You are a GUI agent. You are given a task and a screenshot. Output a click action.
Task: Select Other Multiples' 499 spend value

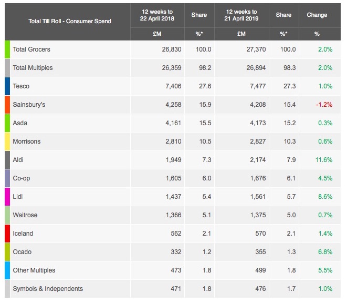[x=260, y=270]
